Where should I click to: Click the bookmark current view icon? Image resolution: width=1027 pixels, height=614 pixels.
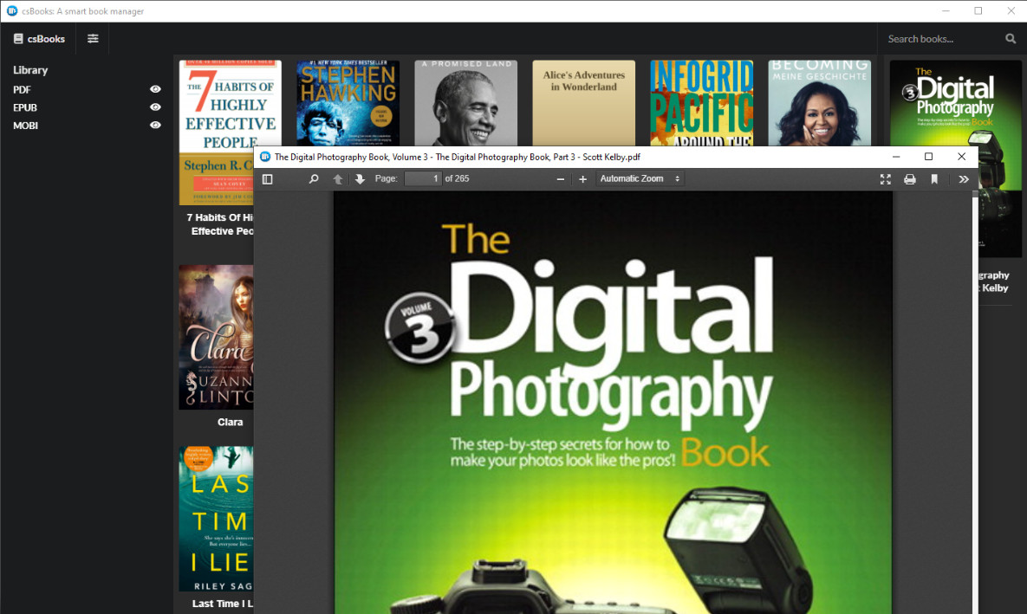click(x=934, y=178)
